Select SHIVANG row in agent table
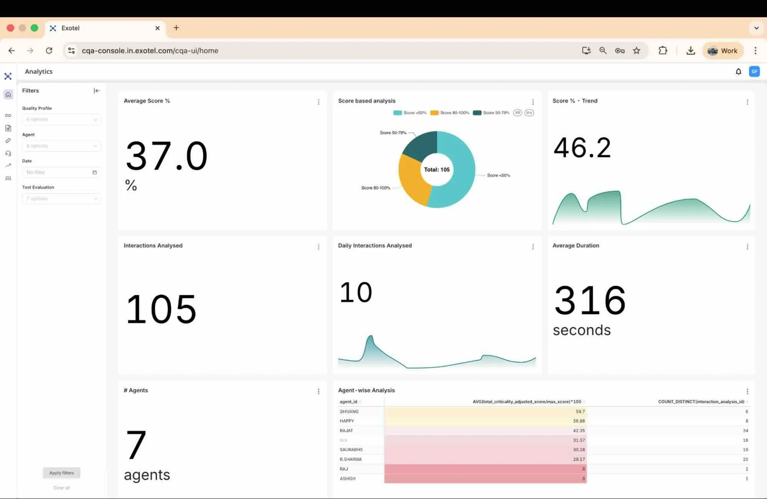Viewport: 767px width, 499px height. point(544,411)
